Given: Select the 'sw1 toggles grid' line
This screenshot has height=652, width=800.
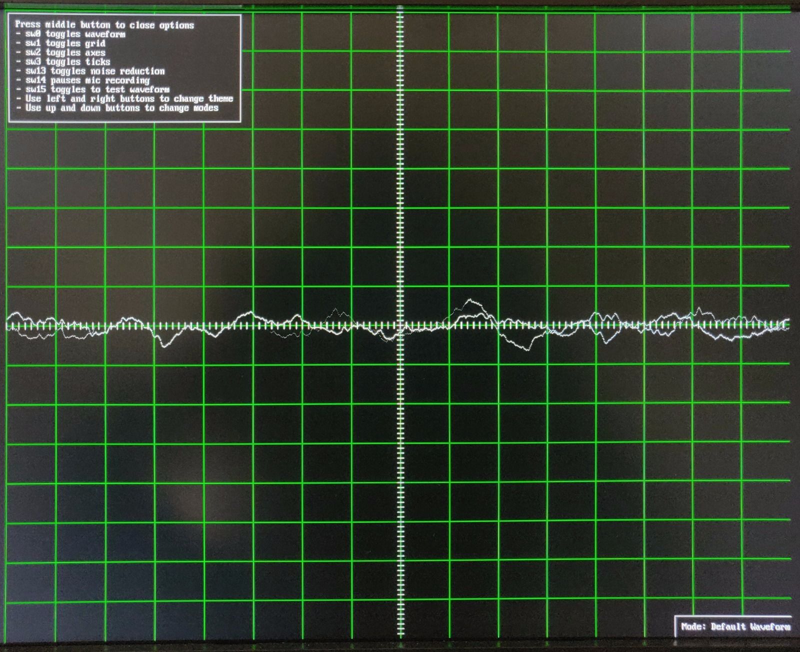Looking at the screenshot, I should tap(60, 43).
